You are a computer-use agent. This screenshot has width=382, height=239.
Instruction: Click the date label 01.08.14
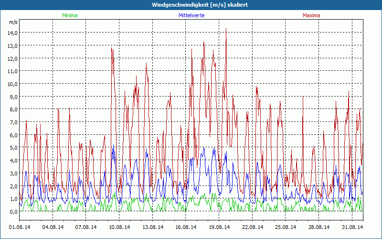pyautogui.click(x=20, y=227)
